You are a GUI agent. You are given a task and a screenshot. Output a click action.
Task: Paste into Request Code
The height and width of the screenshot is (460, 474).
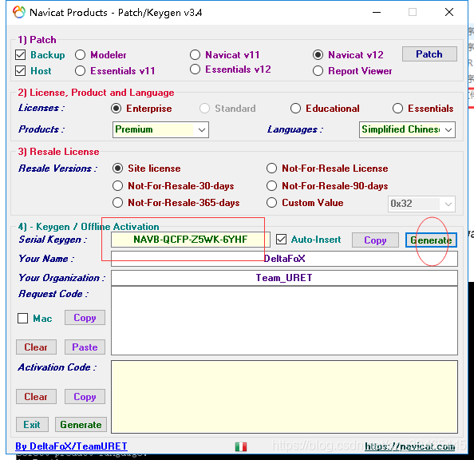click(85, 347)
